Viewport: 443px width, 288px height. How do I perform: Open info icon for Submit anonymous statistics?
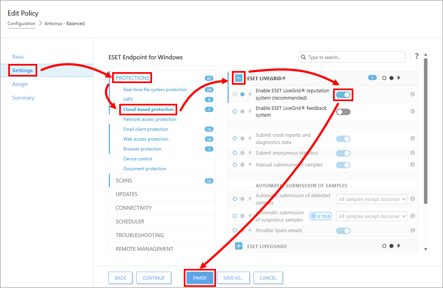coord(412,153)
